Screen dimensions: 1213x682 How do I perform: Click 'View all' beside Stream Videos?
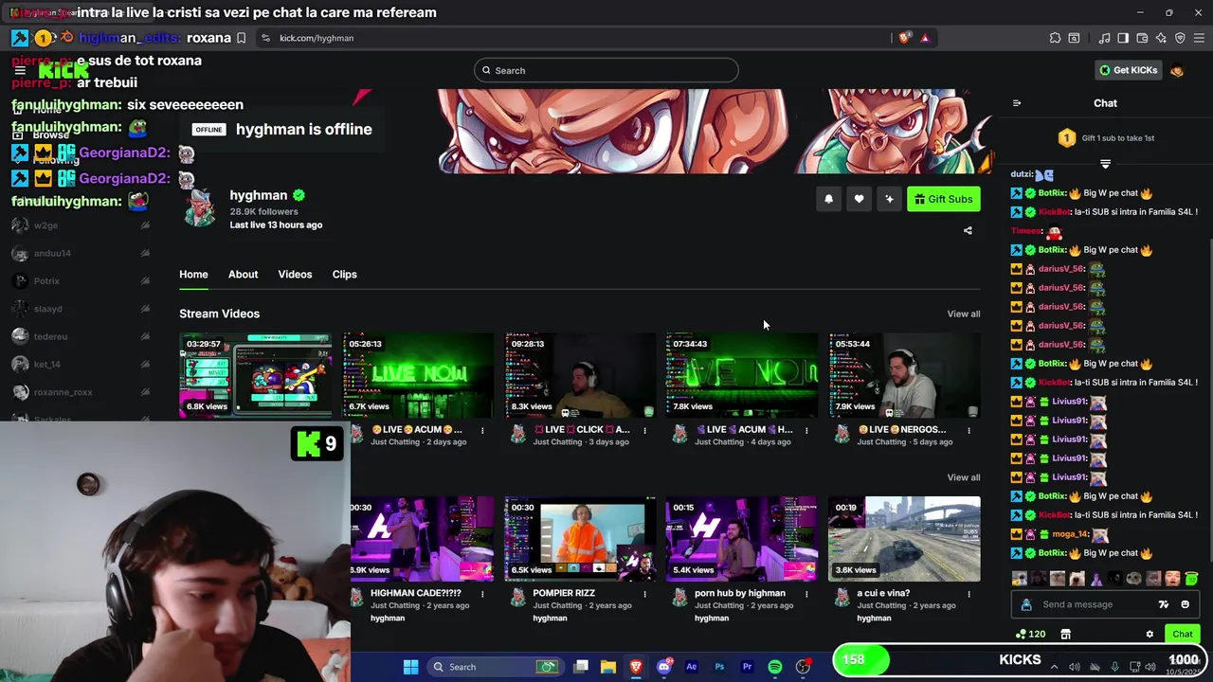click(963, 314)
